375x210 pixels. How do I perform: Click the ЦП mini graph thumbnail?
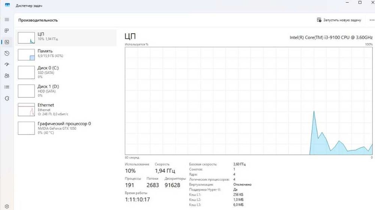pyautogui.click(x=26, y=38)
